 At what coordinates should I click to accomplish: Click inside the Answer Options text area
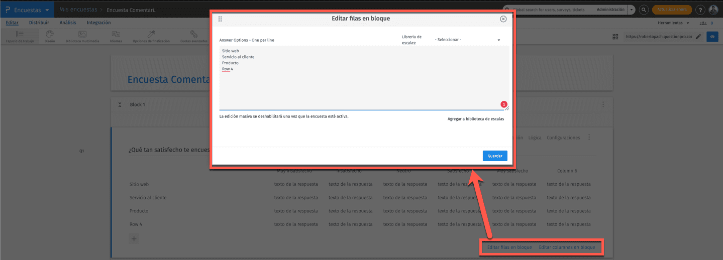click(x=364, y=78)
